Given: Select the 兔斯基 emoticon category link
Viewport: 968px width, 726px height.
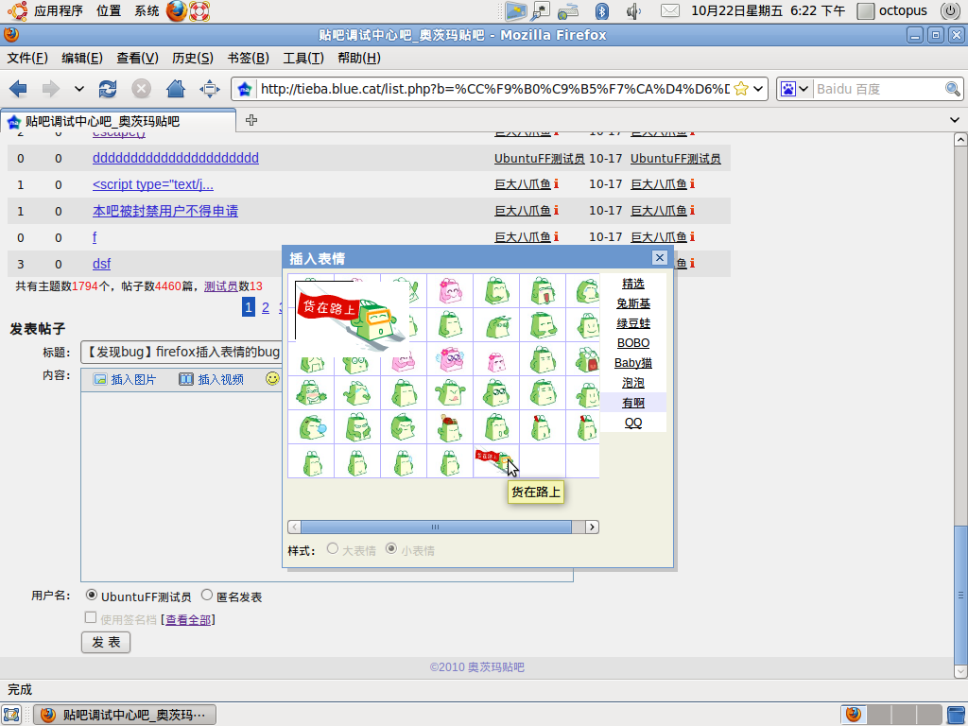Looking at the screenshot, I should pos(633,303).
